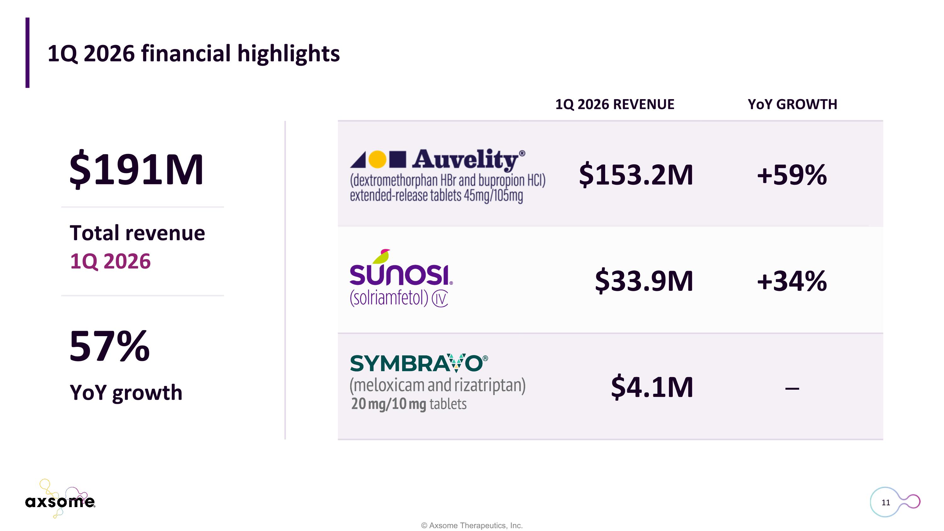Select the "57%" growth figure
The image size is (944, 531).
point(110,346)
